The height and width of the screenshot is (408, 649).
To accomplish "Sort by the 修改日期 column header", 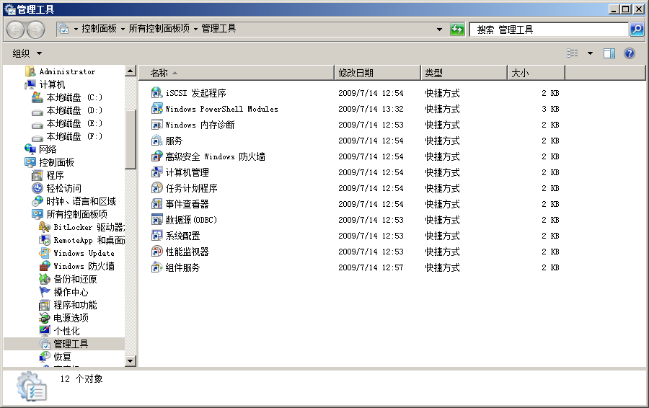I will (x=356, y=73).
